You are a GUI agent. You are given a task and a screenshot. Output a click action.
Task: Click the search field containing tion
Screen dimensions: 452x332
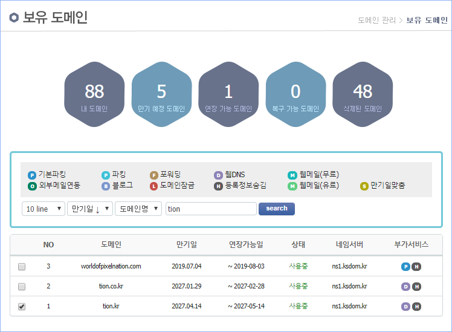coord(211,209)
